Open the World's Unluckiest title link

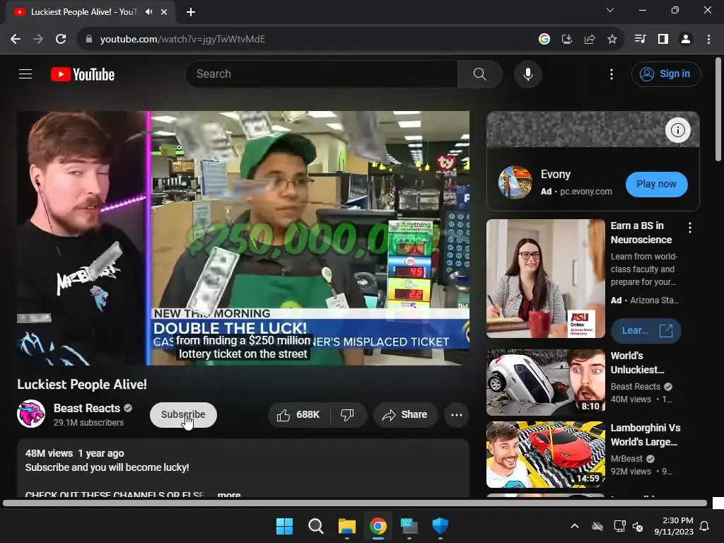(x=637, y=363)
